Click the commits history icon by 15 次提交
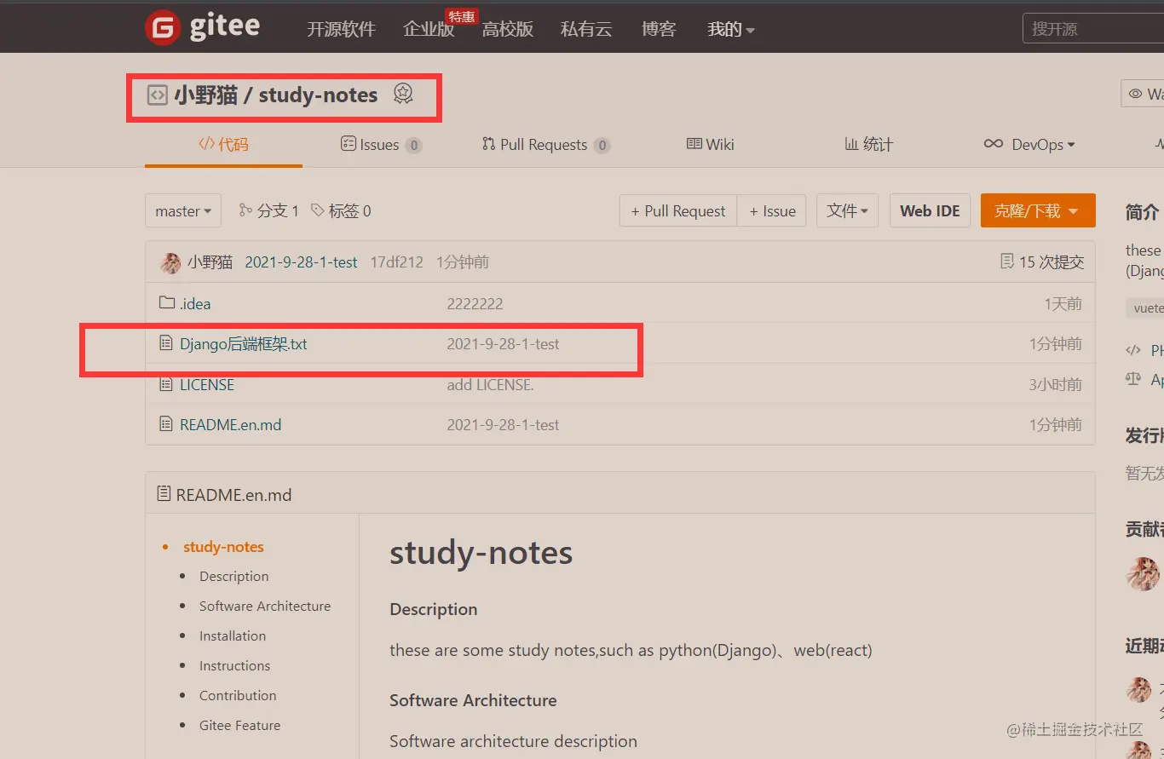The height and width of the screenshot is (759, 1164). tap(1007, 262)
